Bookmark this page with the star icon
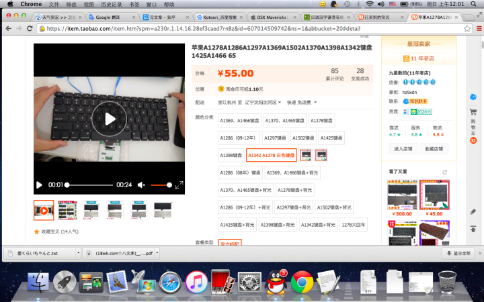The width and height of the screenshot is (484, 302). coord(467,29)
